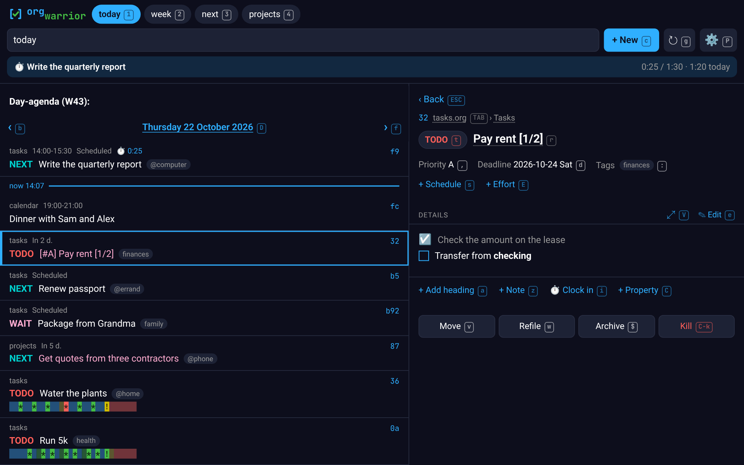Click Water the plants habit streak bar
The image size is (744, 465).
73,406
